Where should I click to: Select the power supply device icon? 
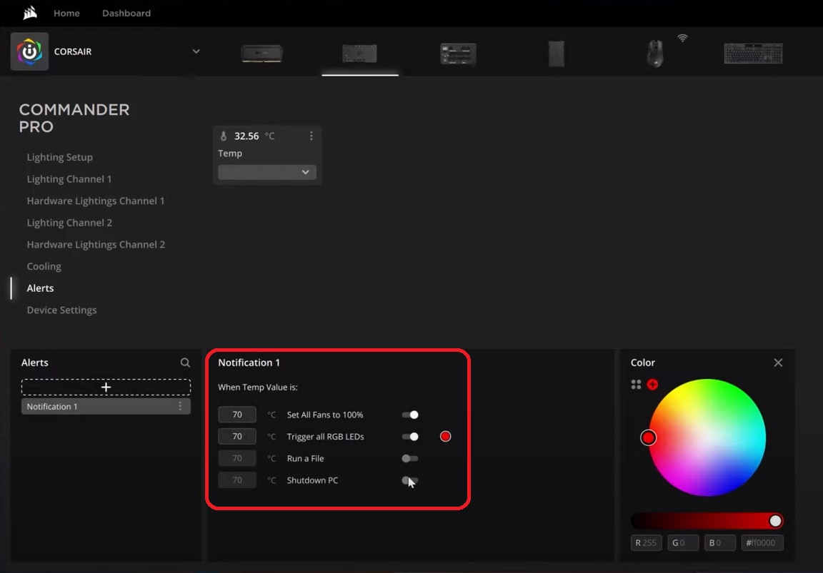[458, 54]
